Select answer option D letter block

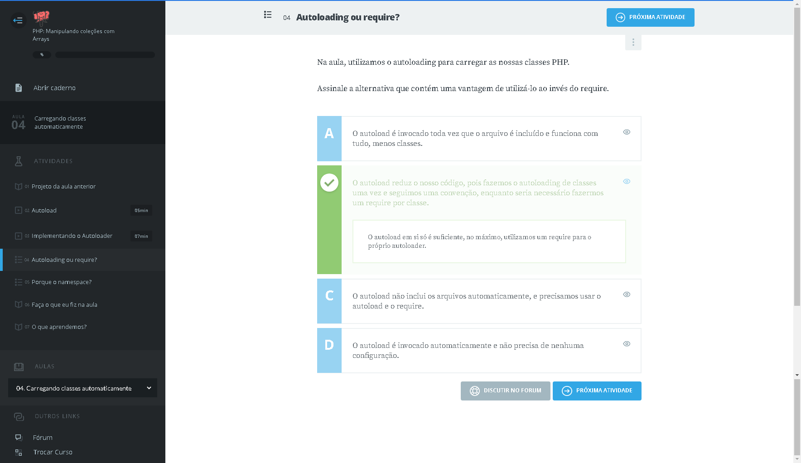[x=329, y=350]
